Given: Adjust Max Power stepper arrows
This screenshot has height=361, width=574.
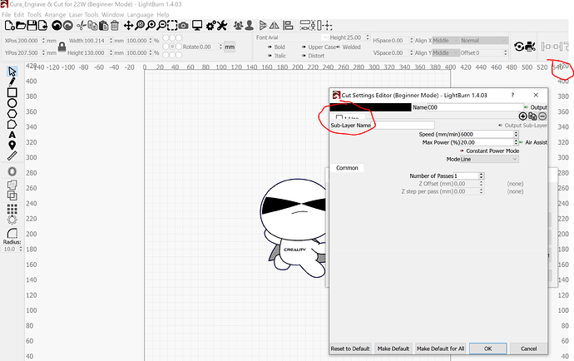Looking at the screenshot, I should click(516, 142).
